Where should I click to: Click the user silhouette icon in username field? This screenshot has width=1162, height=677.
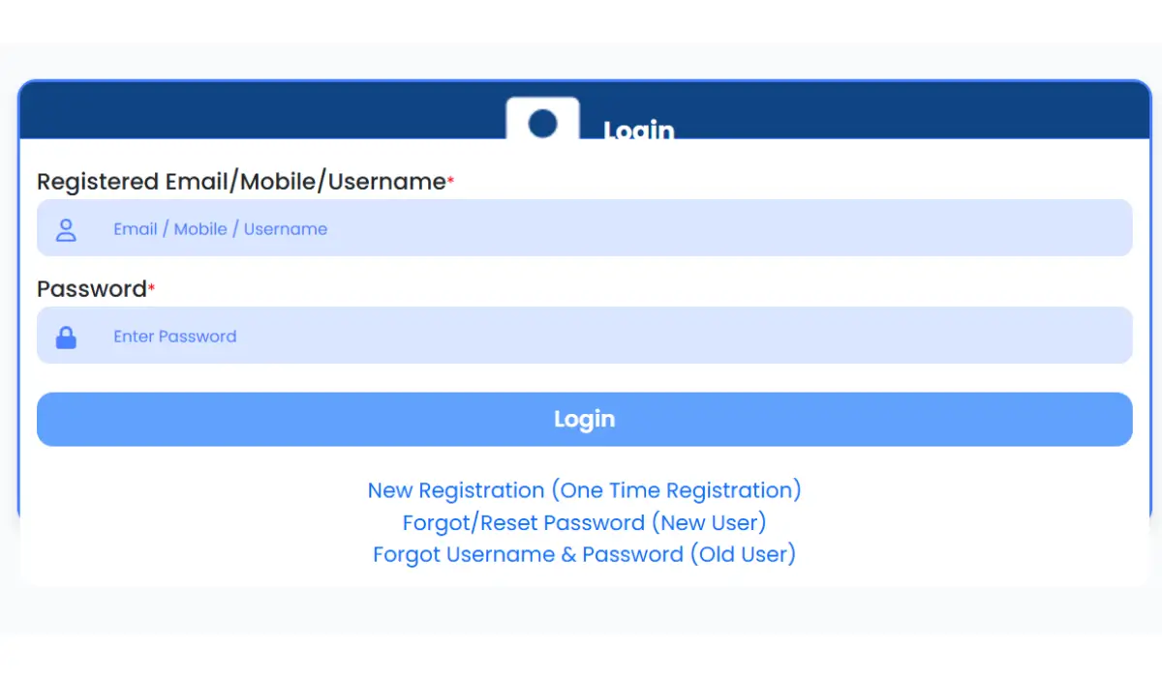point(66,229)
